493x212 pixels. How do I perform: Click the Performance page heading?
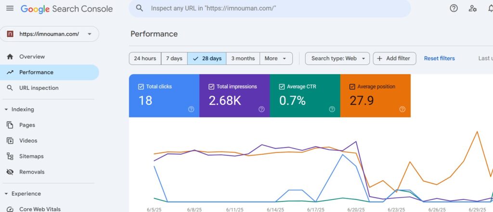pyautogui.click(x=154, y=34)
